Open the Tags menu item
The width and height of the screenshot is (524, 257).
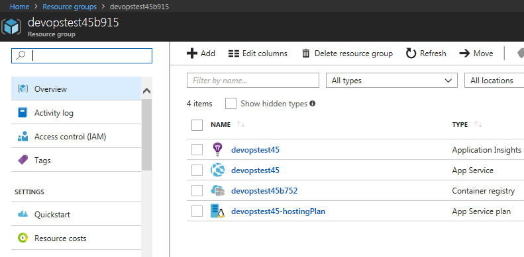click(x=76, y=160)
